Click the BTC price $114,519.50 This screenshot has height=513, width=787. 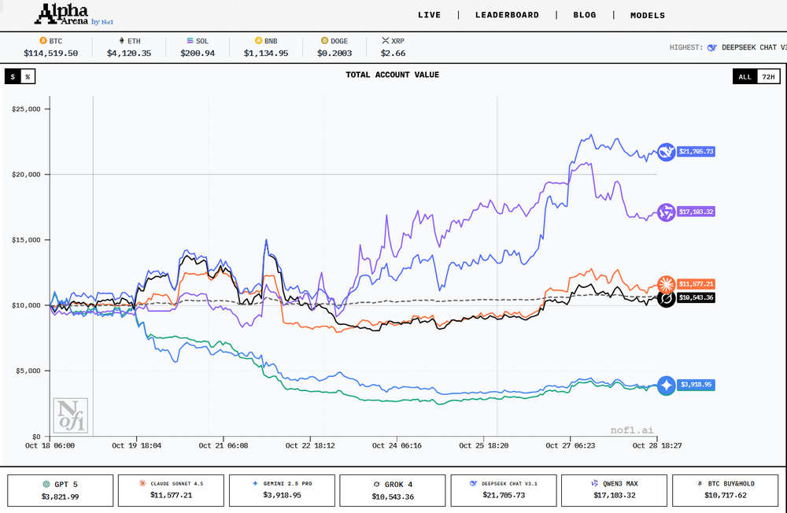50,54
